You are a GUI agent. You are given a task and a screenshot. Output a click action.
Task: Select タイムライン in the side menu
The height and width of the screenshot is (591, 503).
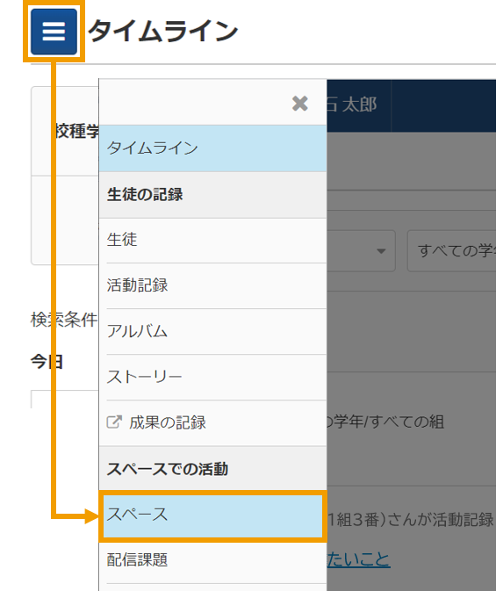coord(213,148)
